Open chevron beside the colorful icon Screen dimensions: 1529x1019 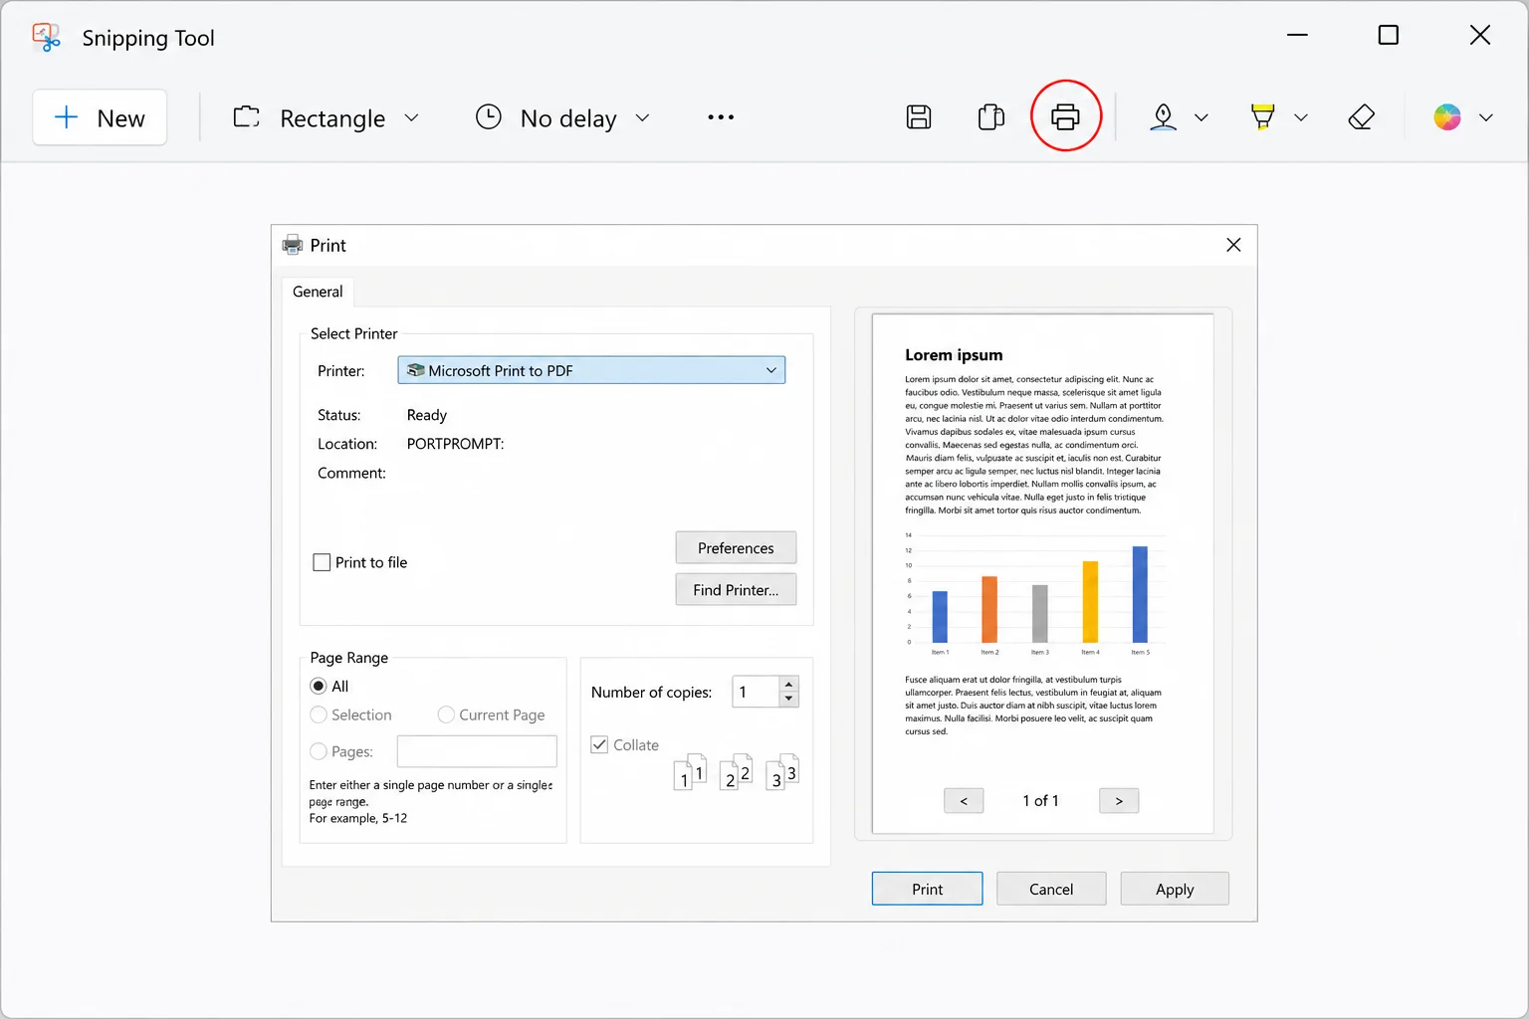(1486, 117)
